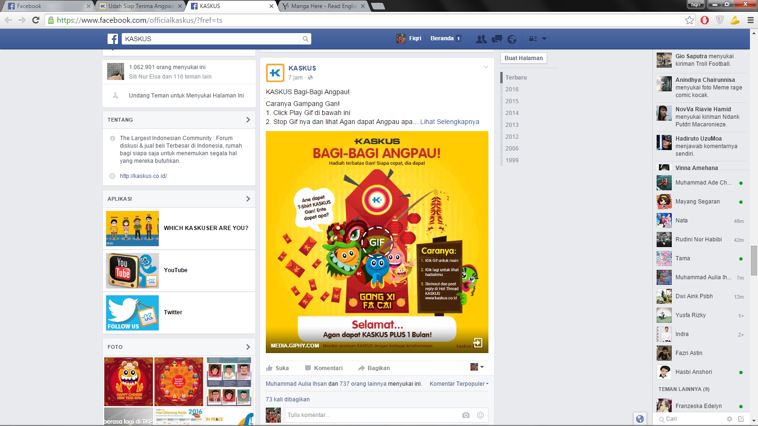
Task: Click the Bagikan share button
Action: tap(374, 368)
